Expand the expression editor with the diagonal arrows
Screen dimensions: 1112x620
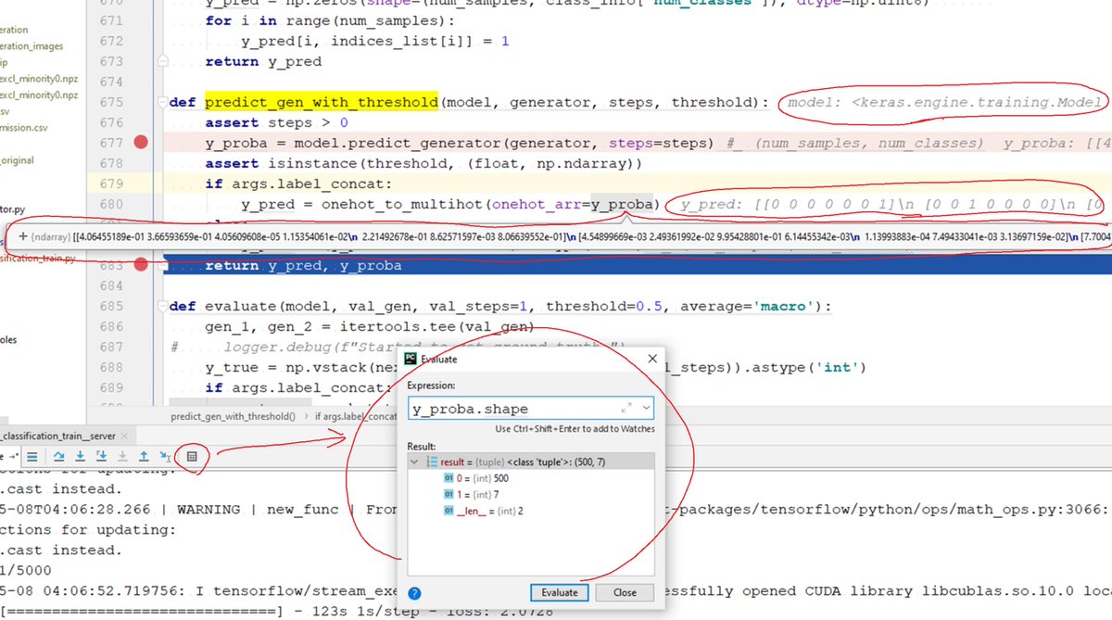click(x=627, y=409)
